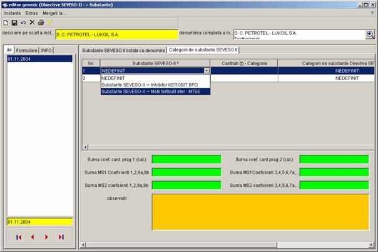Click the New document toolbar icon
Screen dimensions: 378x252
tap(6, 23)
